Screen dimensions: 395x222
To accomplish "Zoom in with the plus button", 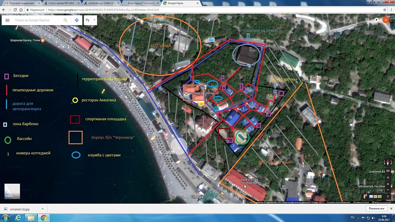I will [388, 184].
